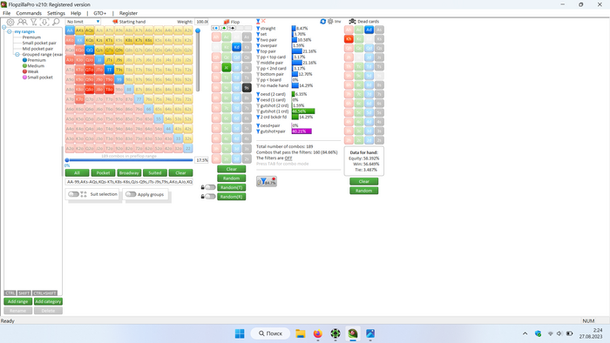This screenshot has height=343, width=610.
Task: Open the Settings menu
Action: pyautogui.click(x=56, y=13)
